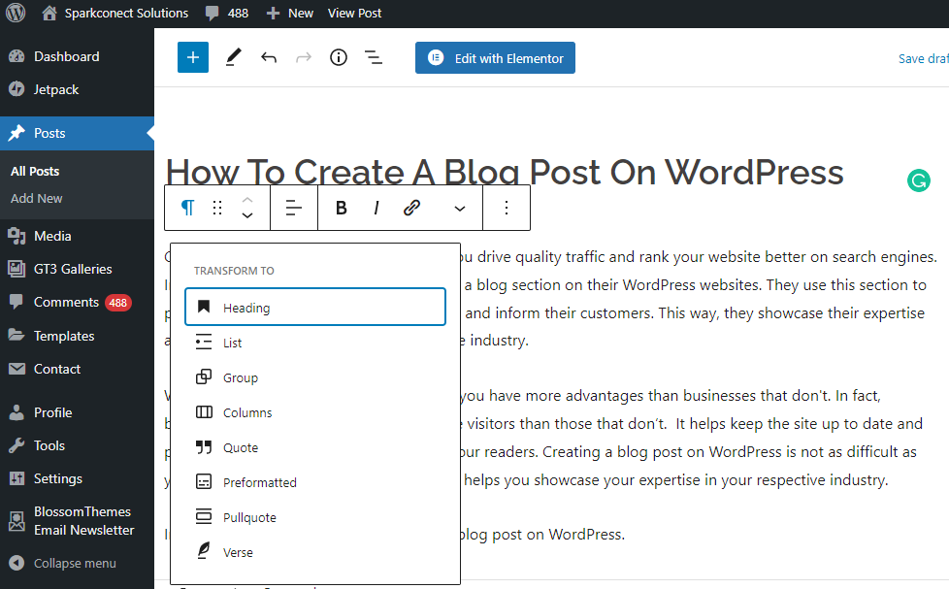Open Jetpack in the sidebar
This screenshot has width=949, height=589.
[x=77, y=89]
